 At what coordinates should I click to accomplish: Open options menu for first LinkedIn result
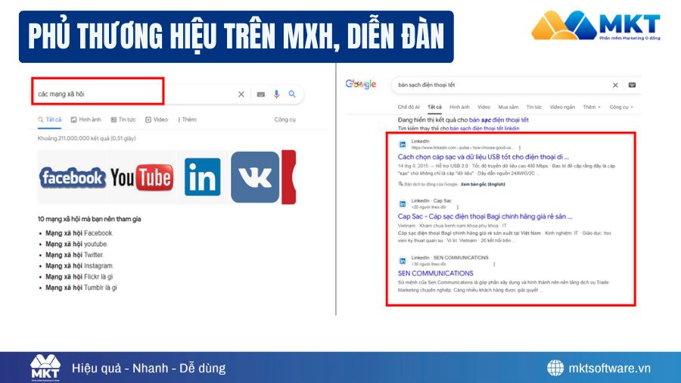click(x=519, y=148)
